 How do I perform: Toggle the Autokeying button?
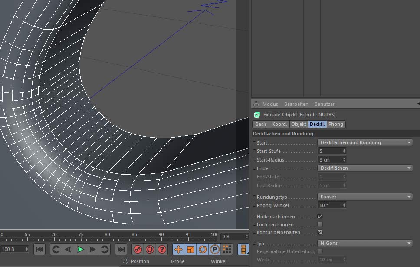[x=150, y=249]
